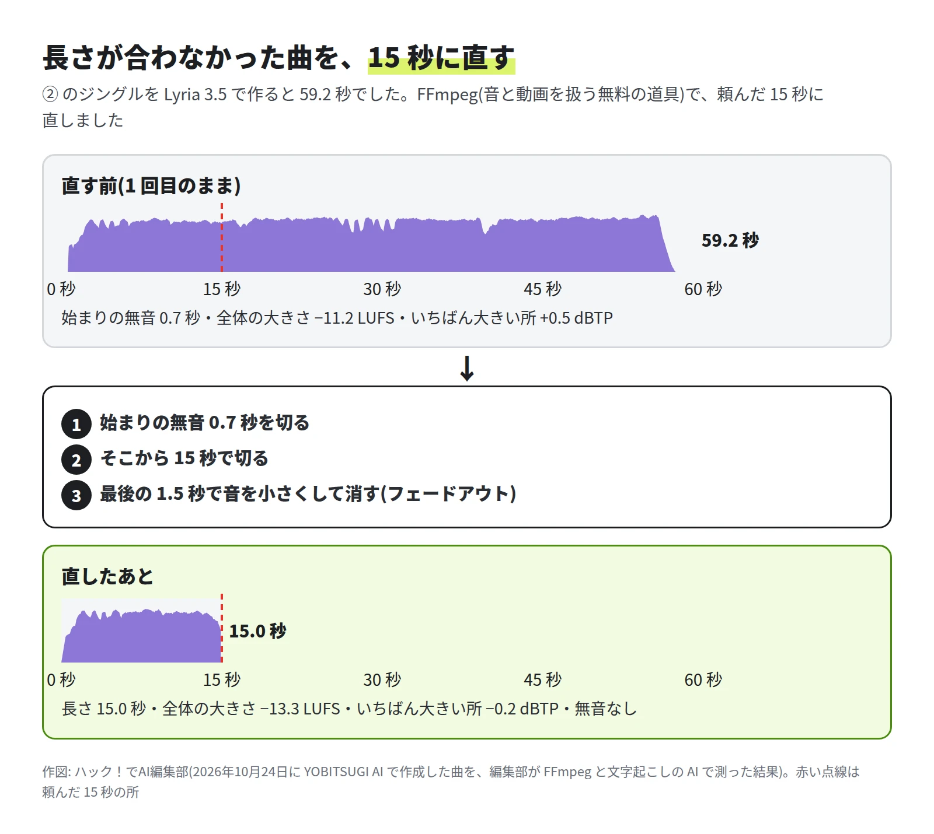This screenshot has height=834, width=934.
Task: Click the 15 秒 axis label under 直す前 waveform
Action: click(222, 289)
